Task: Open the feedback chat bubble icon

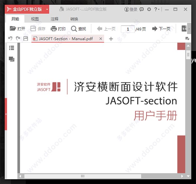Action: (141, 9)
